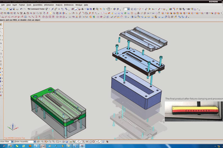Click the circle sketch icon in the third toolbar row
Screen dimensions: 223x148
[43, 17]
